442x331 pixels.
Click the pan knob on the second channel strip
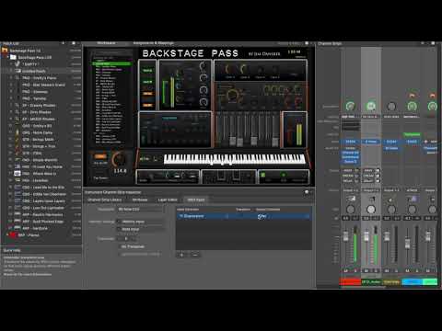[x=371, y=210]
